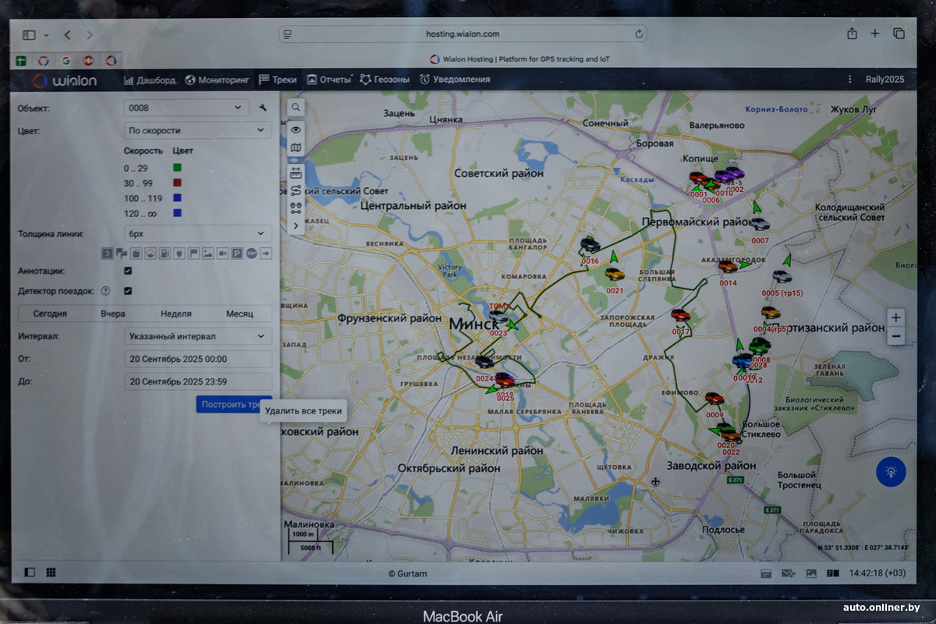Click car marker 0007 on map
Screen dimensions: 936x624
760,224
